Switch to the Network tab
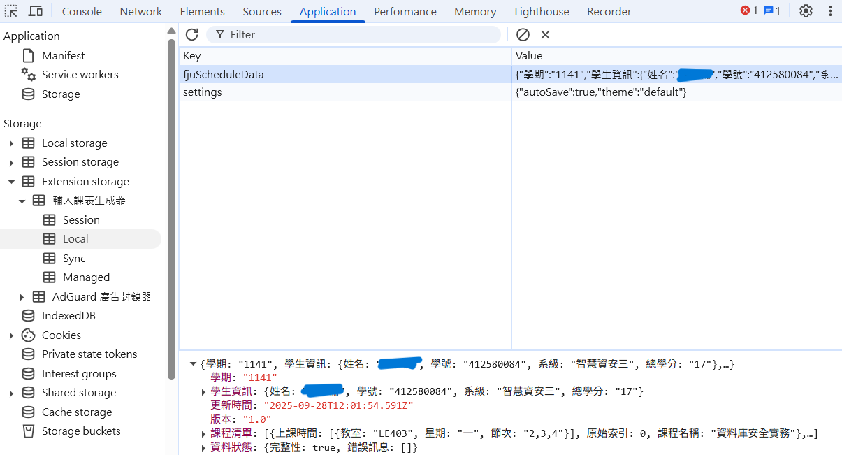This screenshot has width=842, height=455. 140,12
